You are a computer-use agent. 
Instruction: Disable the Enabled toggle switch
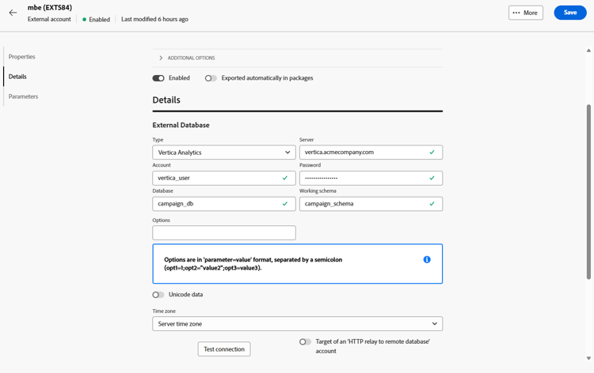tap(158, 78)
